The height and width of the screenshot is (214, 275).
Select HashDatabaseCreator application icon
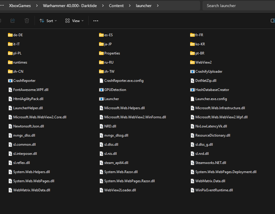(x=192, y=90)
